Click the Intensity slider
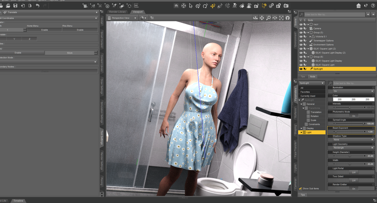Image resolution: width=377 pixels, height=203 pixels. [x=349, y=108]
